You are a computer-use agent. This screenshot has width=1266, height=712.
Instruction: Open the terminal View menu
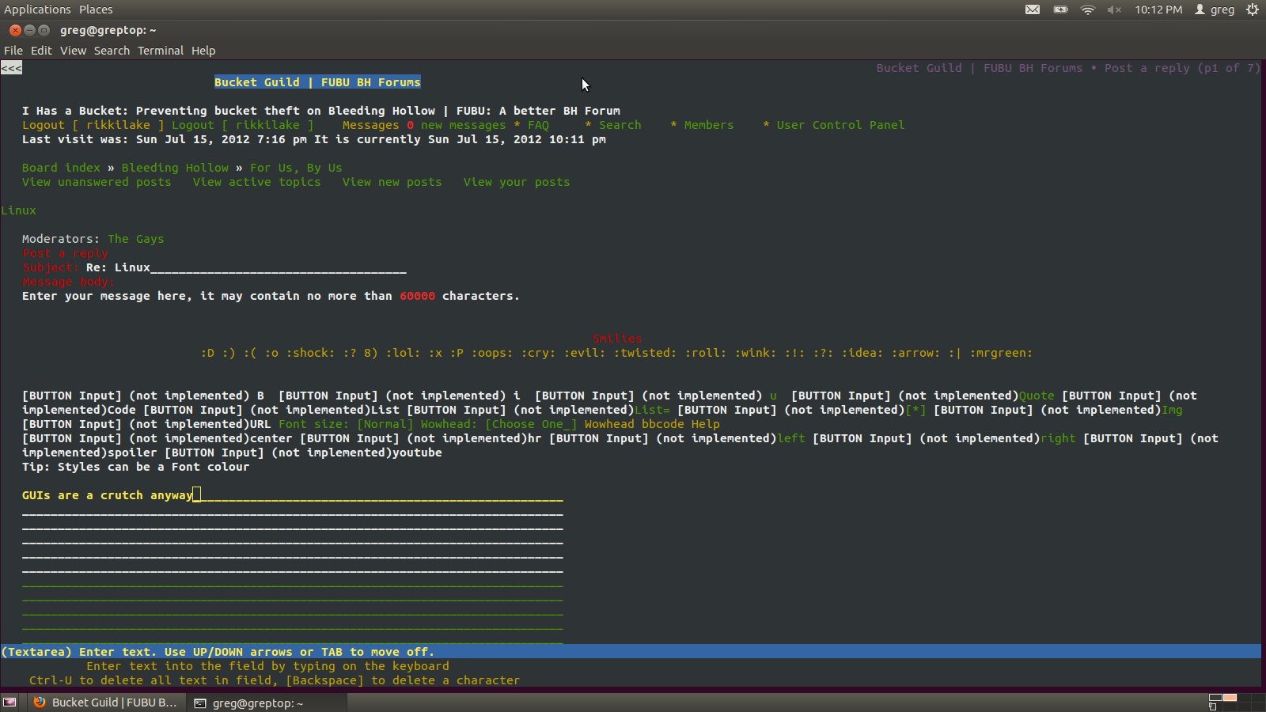[73, 51]
